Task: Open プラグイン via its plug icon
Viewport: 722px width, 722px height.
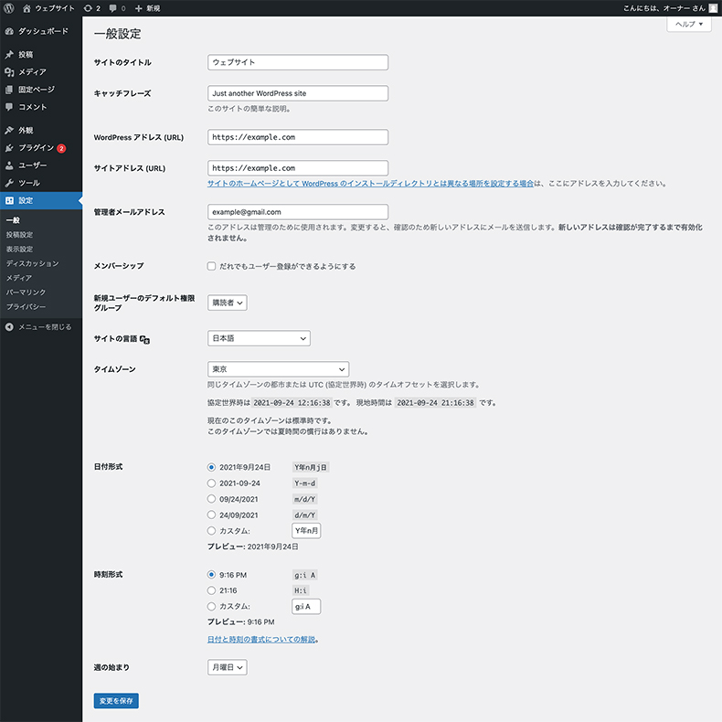Action: click(9, 148)
